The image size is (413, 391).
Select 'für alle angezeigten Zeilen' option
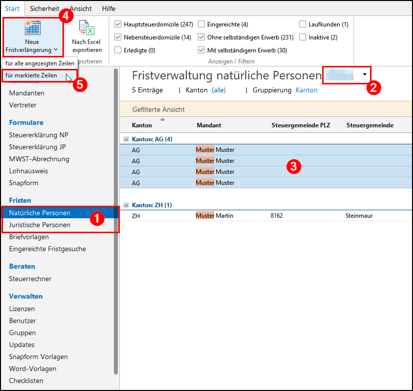(39, 63)
